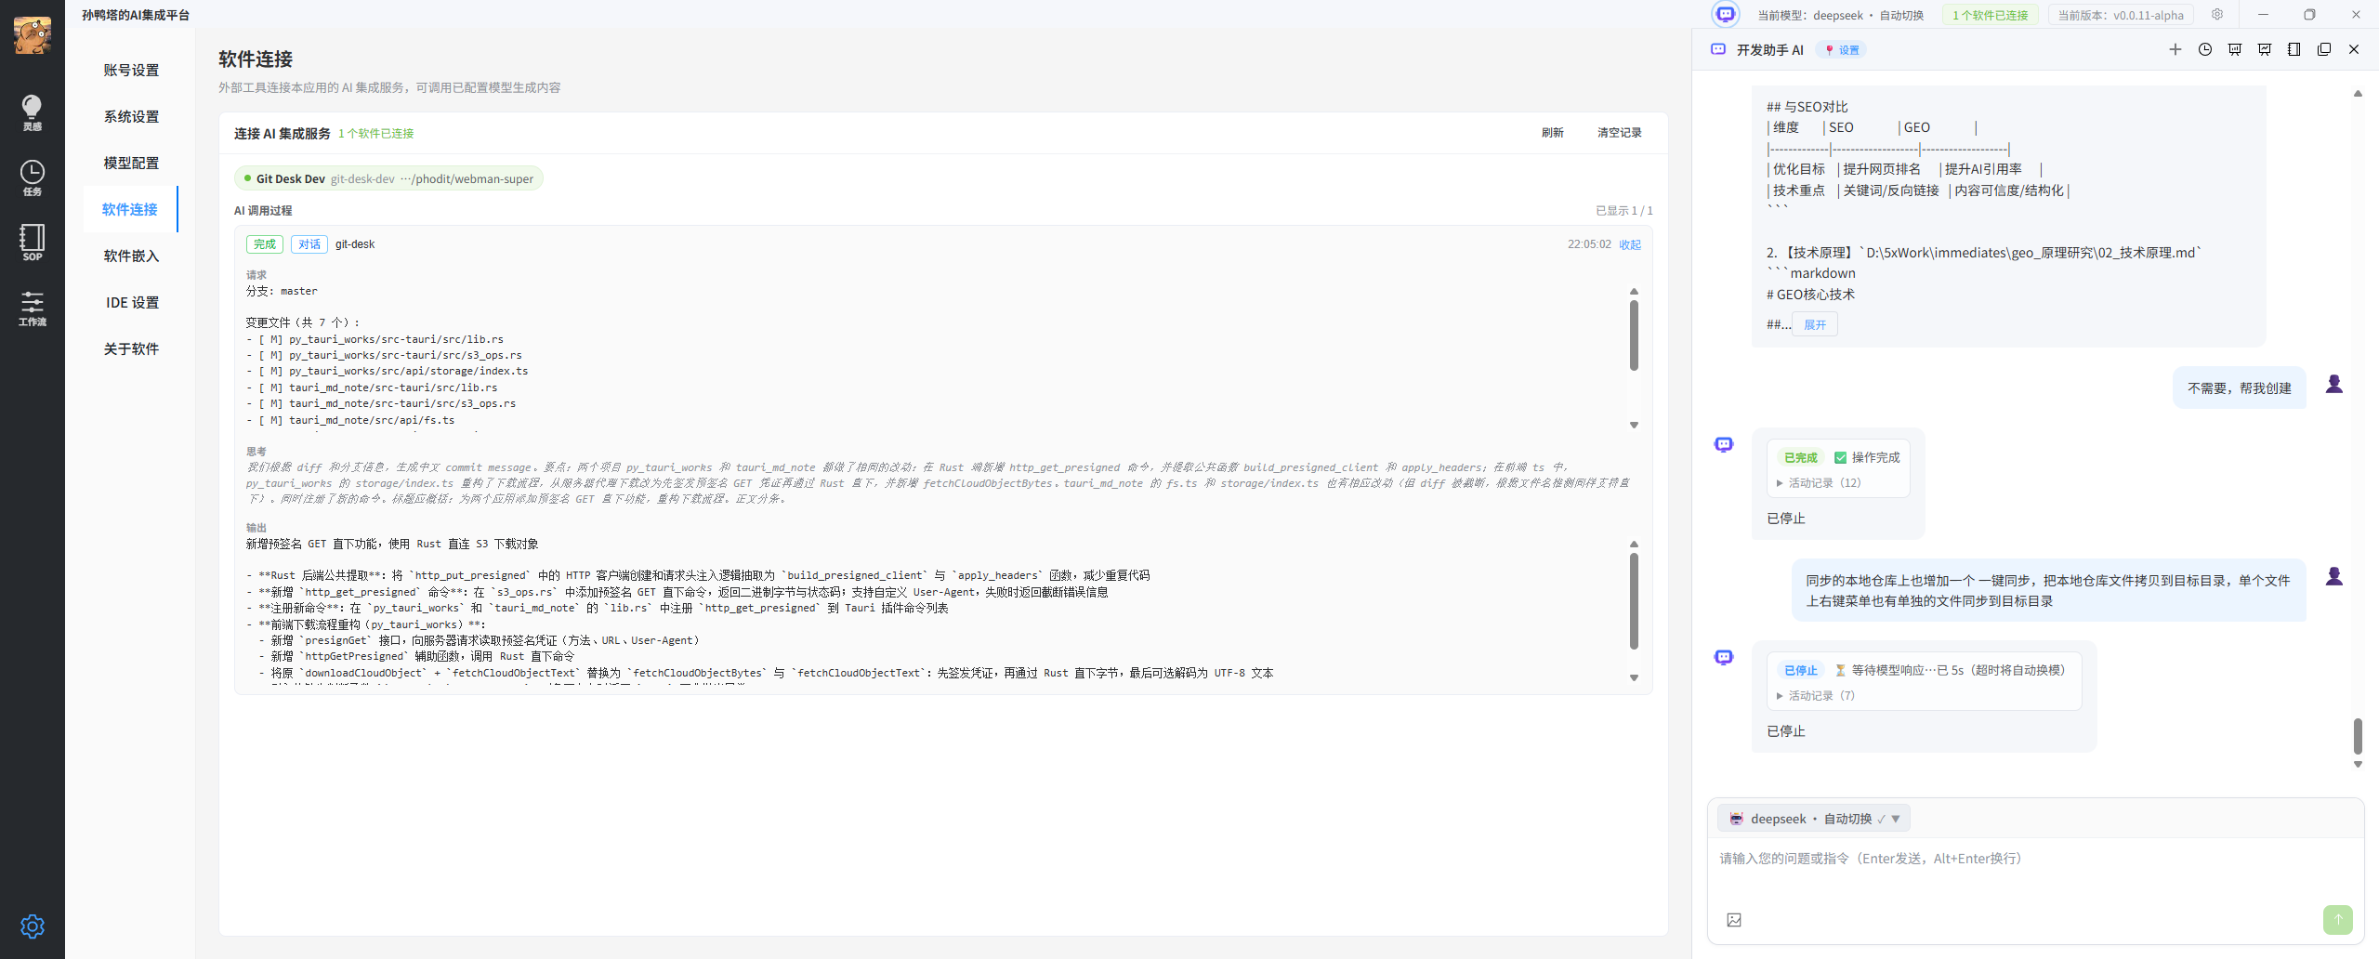Click the notebook icon in chat header

(2294, 49)
